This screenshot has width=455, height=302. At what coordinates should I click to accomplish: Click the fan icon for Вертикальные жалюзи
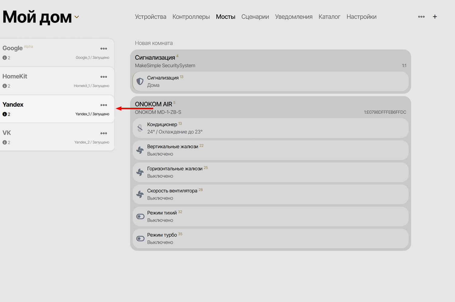pyautogui.click(x=140, y=150)
